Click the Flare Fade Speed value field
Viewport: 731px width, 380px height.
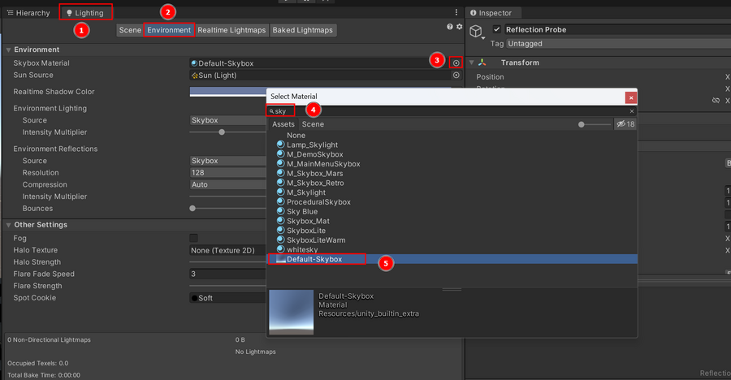click(228, 274)
